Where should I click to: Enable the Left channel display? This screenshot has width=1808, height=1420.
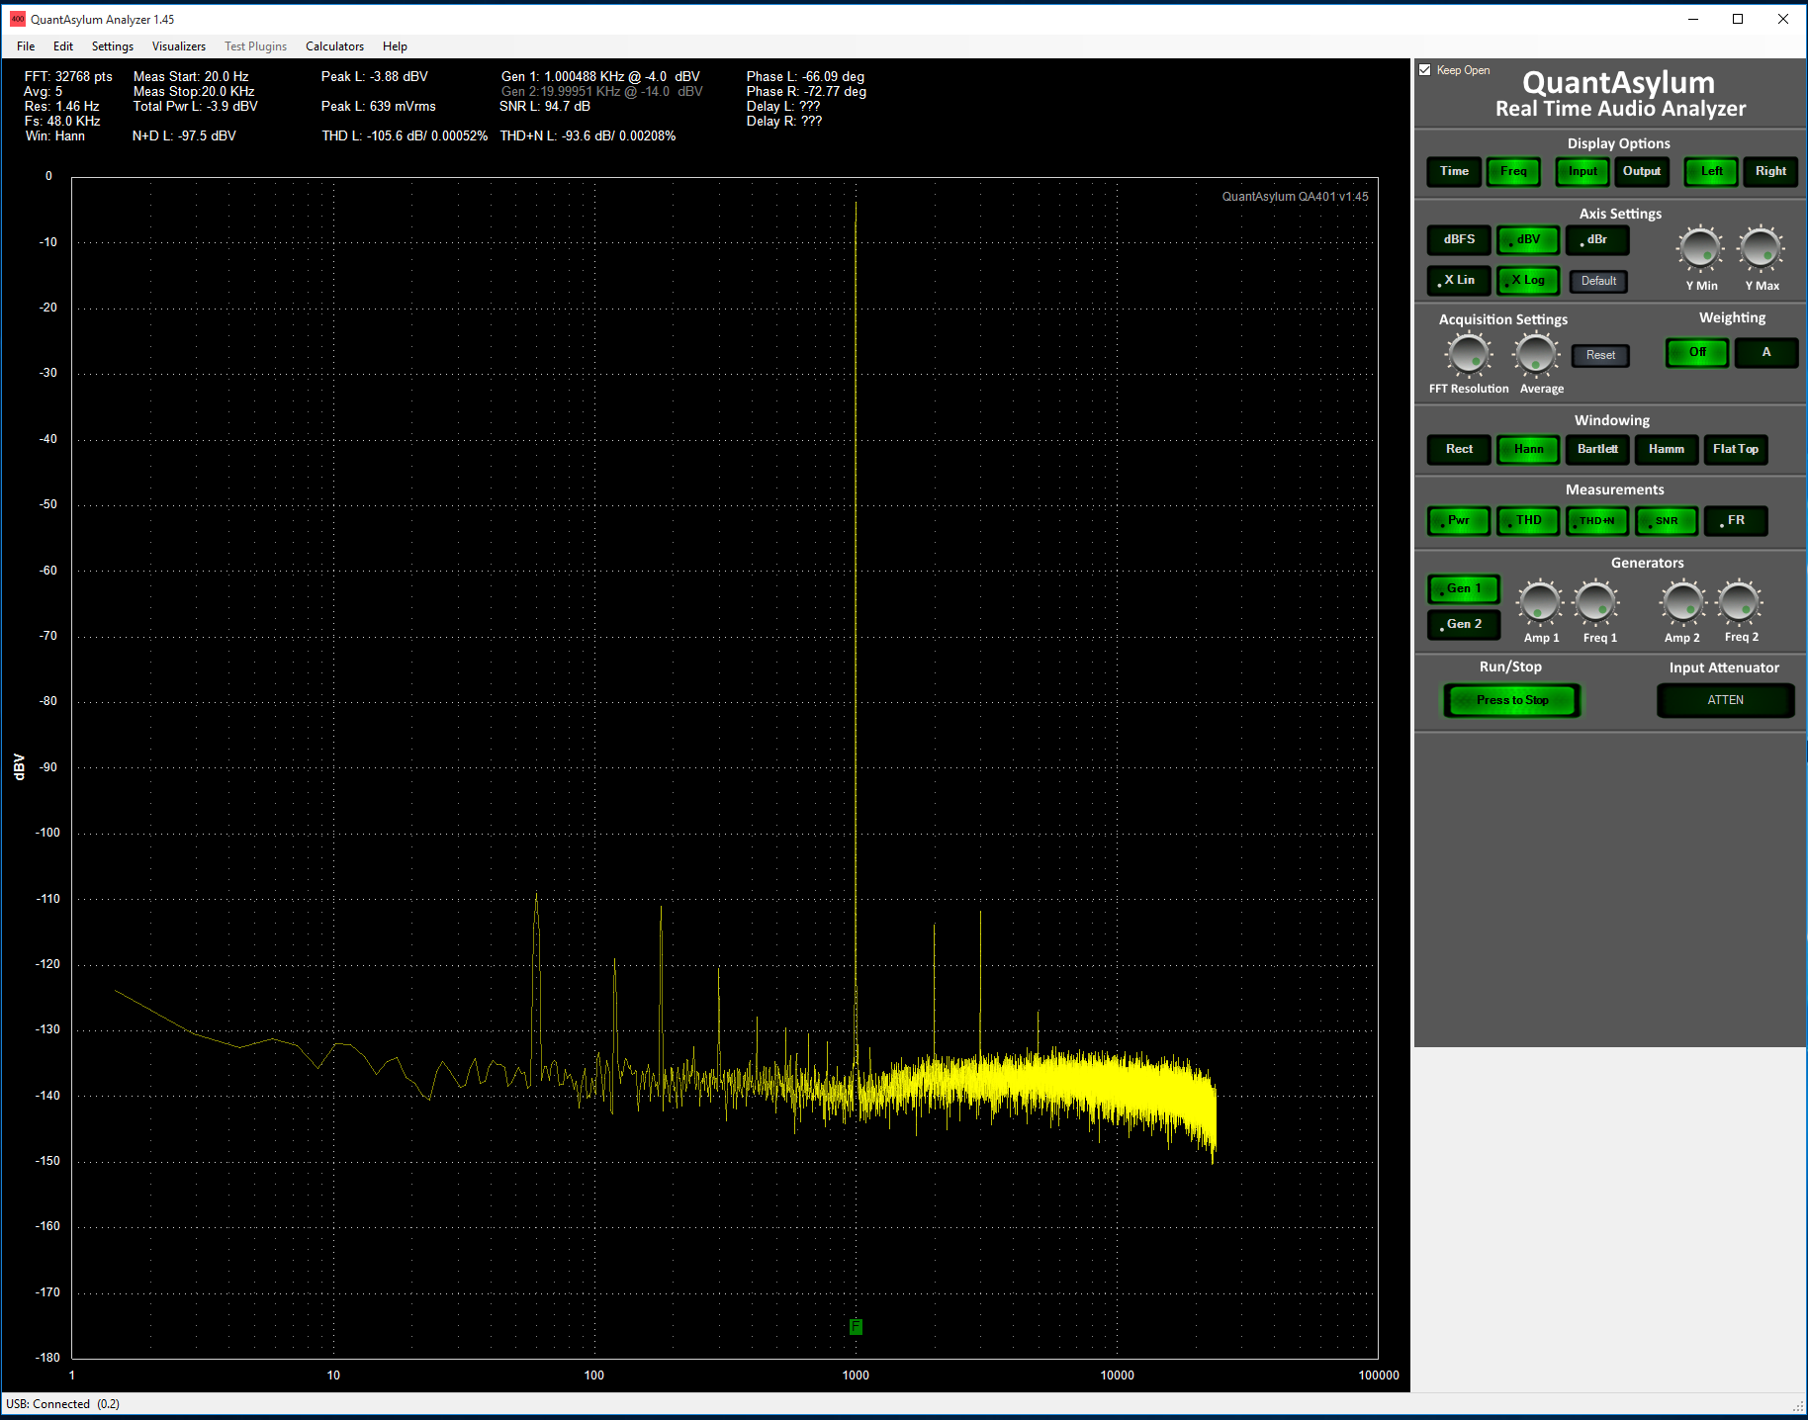pos(1711,171)
